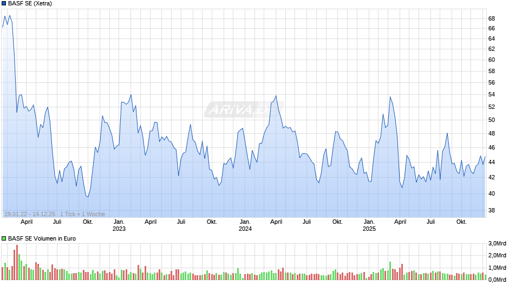Click the price axis label 60
509x285 pixels.
pos(492,60)
